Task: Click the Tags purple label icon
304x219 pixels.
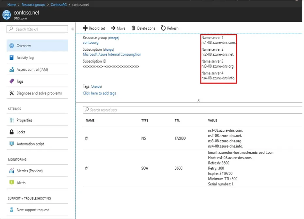Action: point(12,81)
